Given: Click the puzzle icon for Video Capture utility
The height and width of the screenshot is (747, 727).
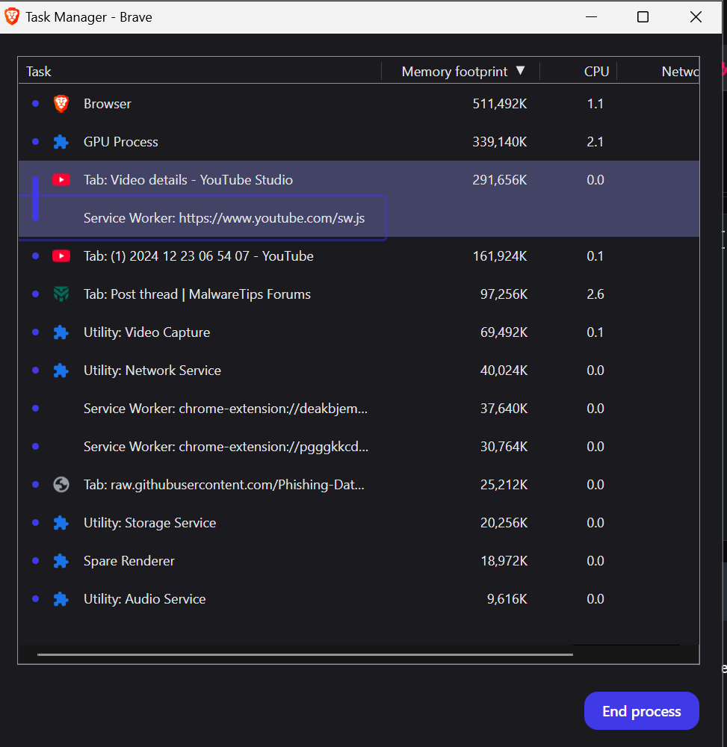Looking at the screenshot, I should [61, 332].
